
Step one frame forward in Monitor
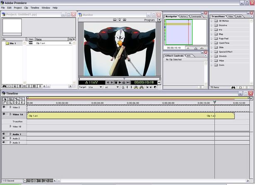[112, 83]
